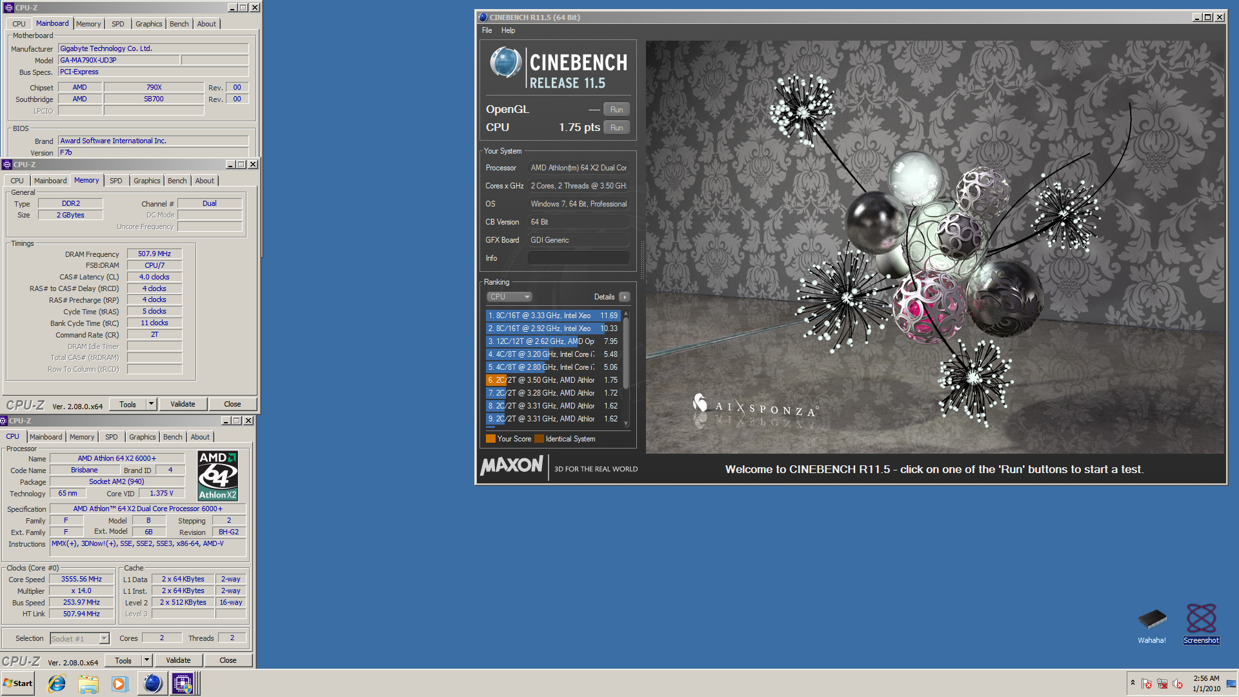The height and width of the screenshot is (697, 1239).
Task: Select ranking row 2C/2T @ 3.50 GHz
Action: (553, 380)
